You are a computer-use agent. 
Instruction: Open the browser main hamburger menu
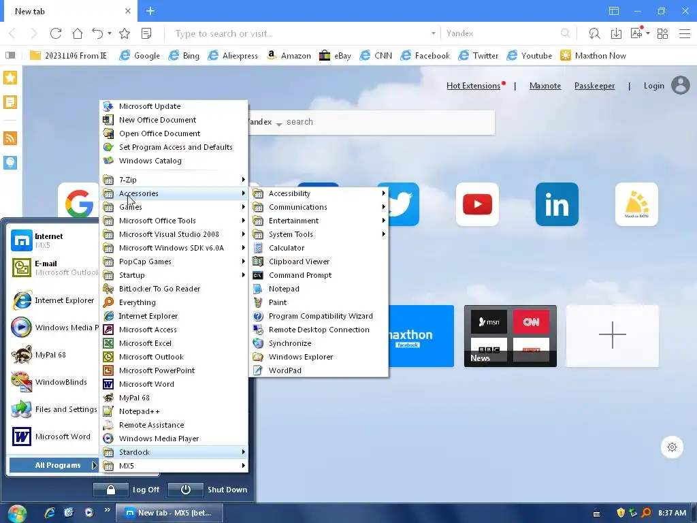685,33
